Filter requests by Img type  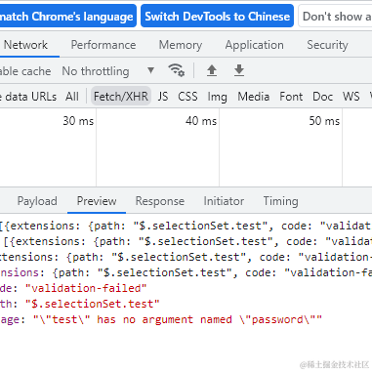coord(218,97)
